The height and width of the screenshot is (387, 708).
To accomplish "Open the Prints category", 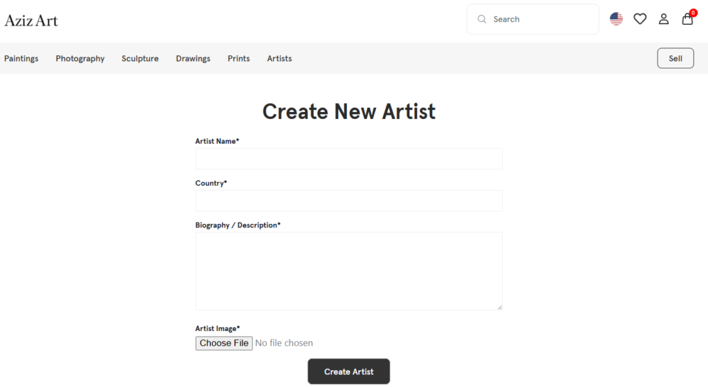I will coord(239,59).
